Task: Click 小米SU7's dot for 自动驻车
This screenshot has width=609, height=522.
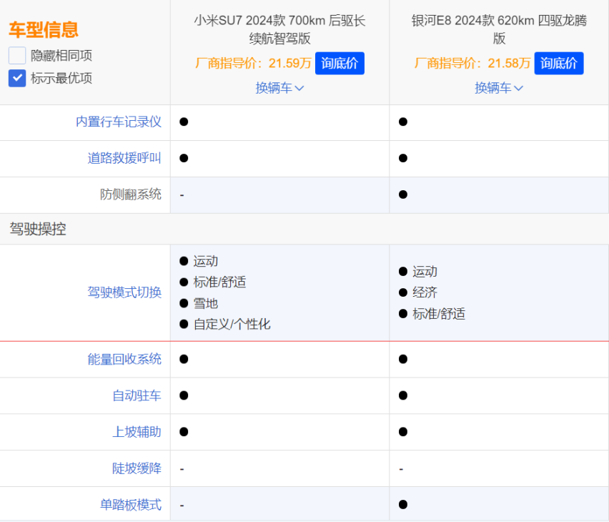Action: [184, 395]
